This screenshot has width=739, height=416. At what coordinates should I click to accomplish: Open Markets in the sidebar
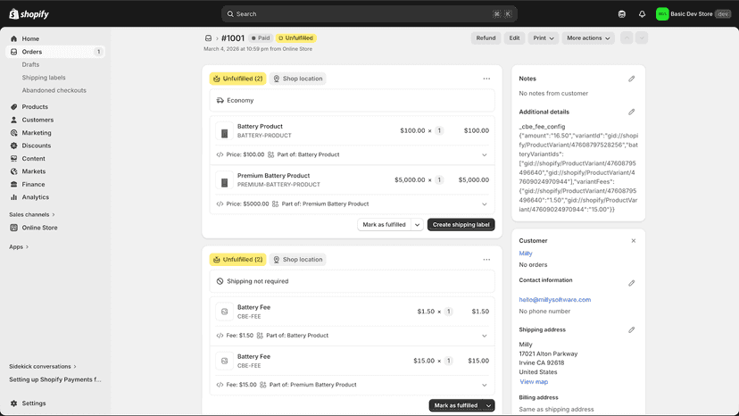click(x=33, y=171)
